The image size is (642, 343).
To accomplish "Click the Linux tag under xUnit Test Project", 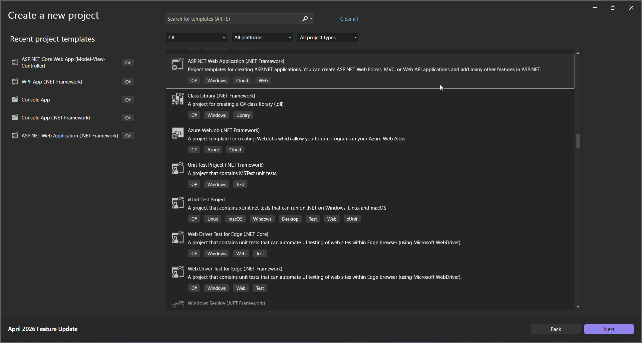I will [x=212, y=219].
